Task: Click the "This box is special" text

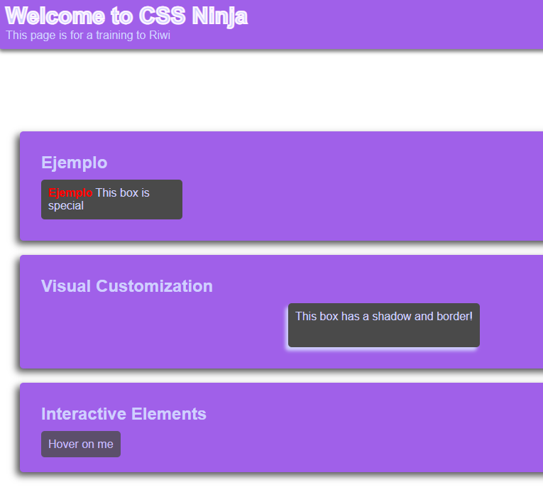Action: [x=122, y=193]
